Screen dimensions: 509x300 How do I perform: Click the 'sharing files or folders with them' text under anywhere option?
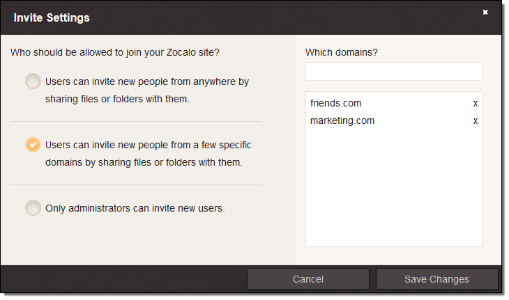click(117, 99)
